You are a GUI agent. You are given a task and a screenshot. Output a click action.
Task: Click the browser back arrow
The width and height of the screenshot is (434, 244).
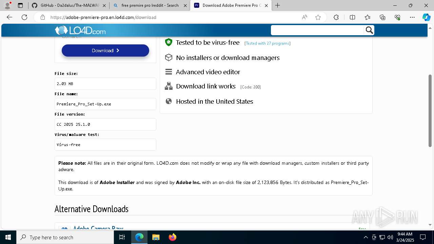point(9,17)
